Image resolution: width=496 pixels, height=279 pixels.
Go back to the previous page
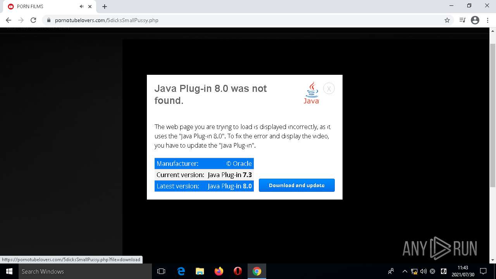click(9, 20)
